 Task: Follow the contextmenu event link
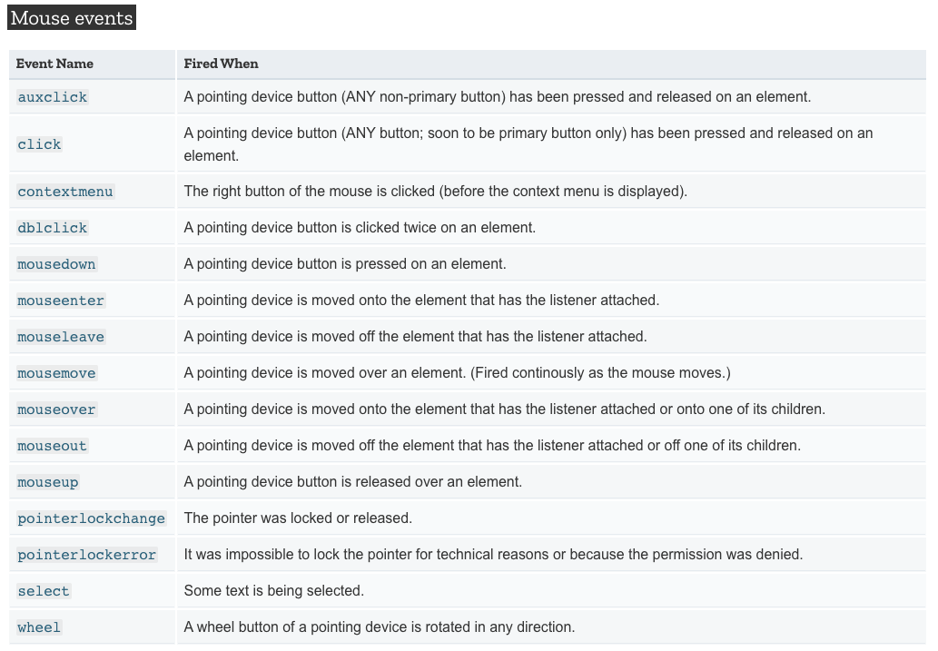pos(65,192)
